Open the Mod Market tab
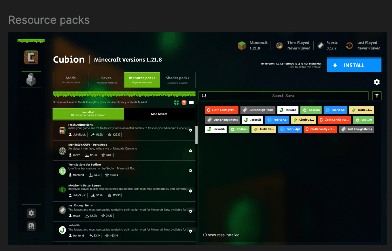 (x=159, y=114)
